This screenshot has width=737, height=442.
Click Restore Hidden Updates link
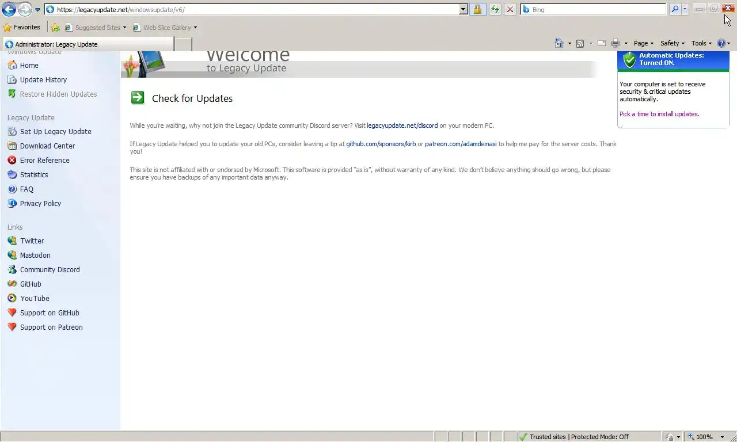click(58, 94)
